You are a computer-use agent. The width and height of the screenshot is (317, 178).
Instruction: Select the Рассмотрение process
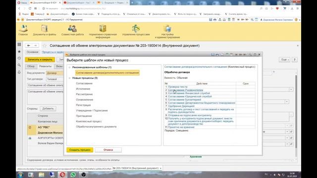click(84, 94)
